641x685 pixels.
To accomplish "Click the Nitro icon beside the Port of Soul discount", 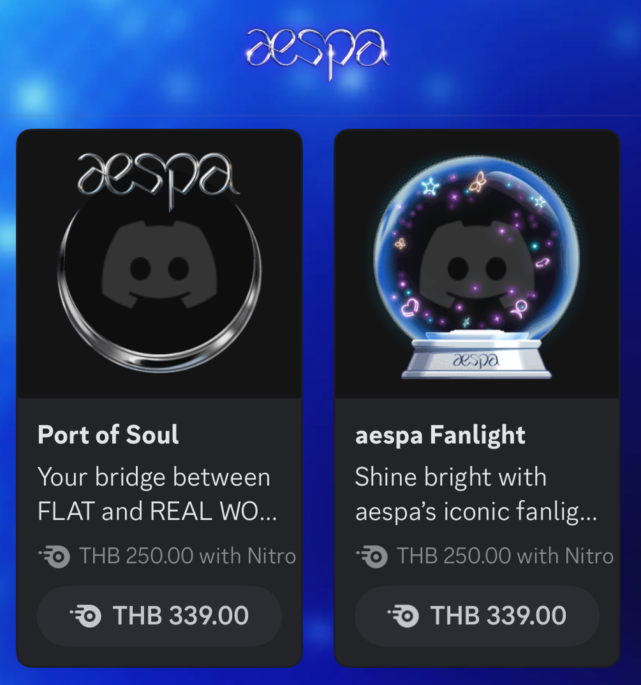I will coord(54,556).
